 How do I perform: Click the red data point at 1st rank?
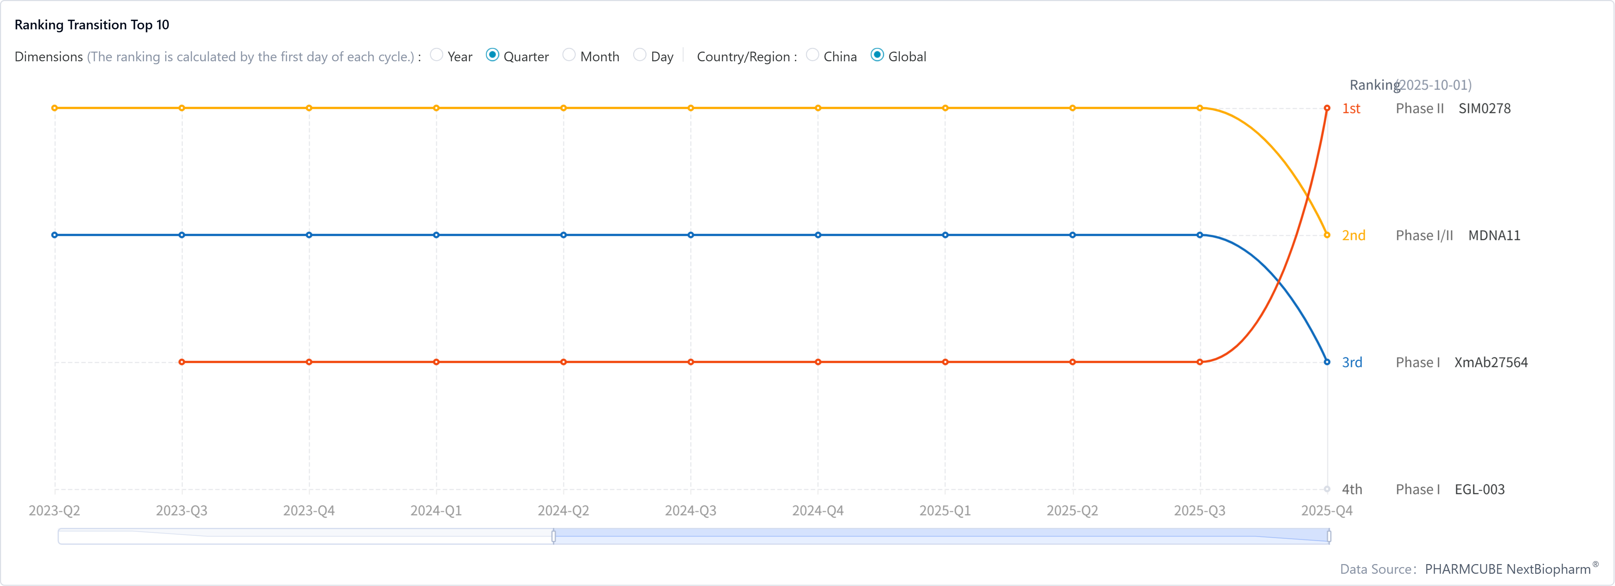click(x=1327, y=108)
